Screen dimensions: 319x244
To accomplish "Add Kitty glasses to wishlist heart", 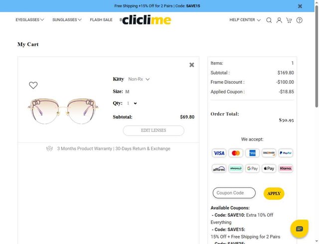I will (x=33, y=85).
